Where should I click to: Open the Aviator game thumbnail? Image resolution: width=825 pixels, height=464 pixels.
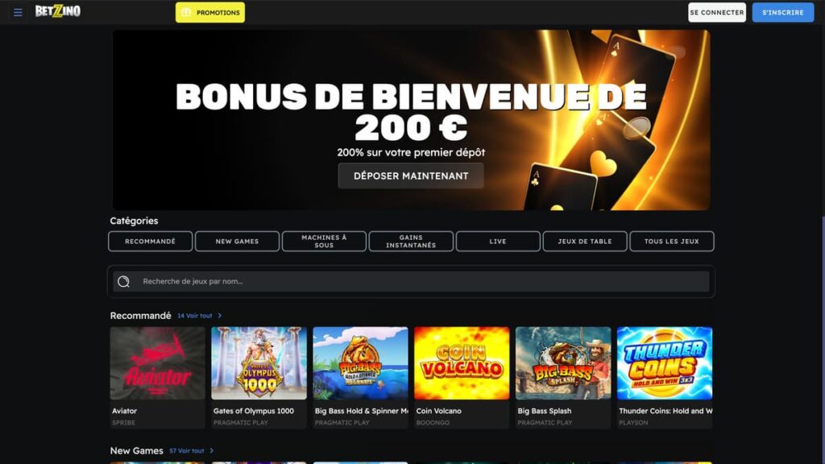point(157,363)
